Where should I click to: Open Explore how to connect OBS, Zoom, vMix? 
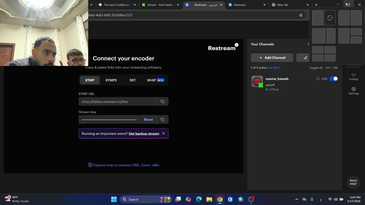(x=126, y=165)
